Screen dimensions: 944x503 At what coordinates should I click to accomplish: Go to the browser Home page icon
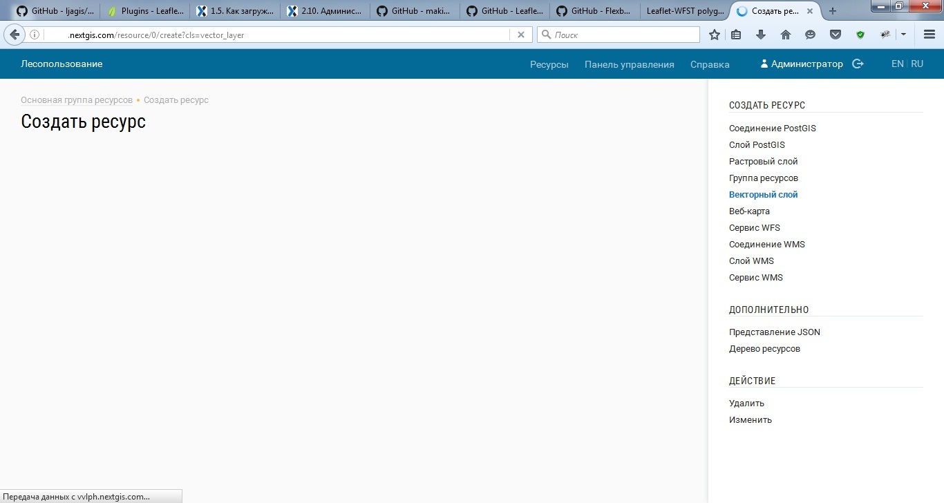click(786, 35)
